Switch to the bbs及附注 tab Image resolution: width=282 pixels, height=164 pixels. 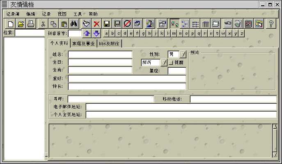click(x=110, y=43)
